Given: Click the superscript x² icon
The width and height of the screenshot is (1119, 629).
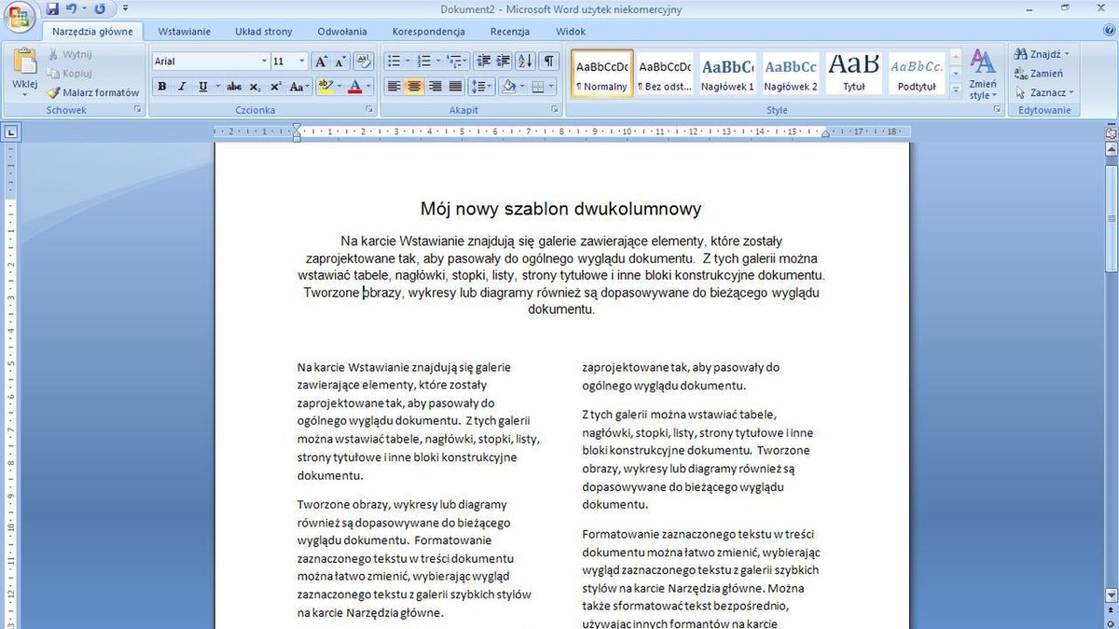Looking at the screenshot, I should 275,86.
